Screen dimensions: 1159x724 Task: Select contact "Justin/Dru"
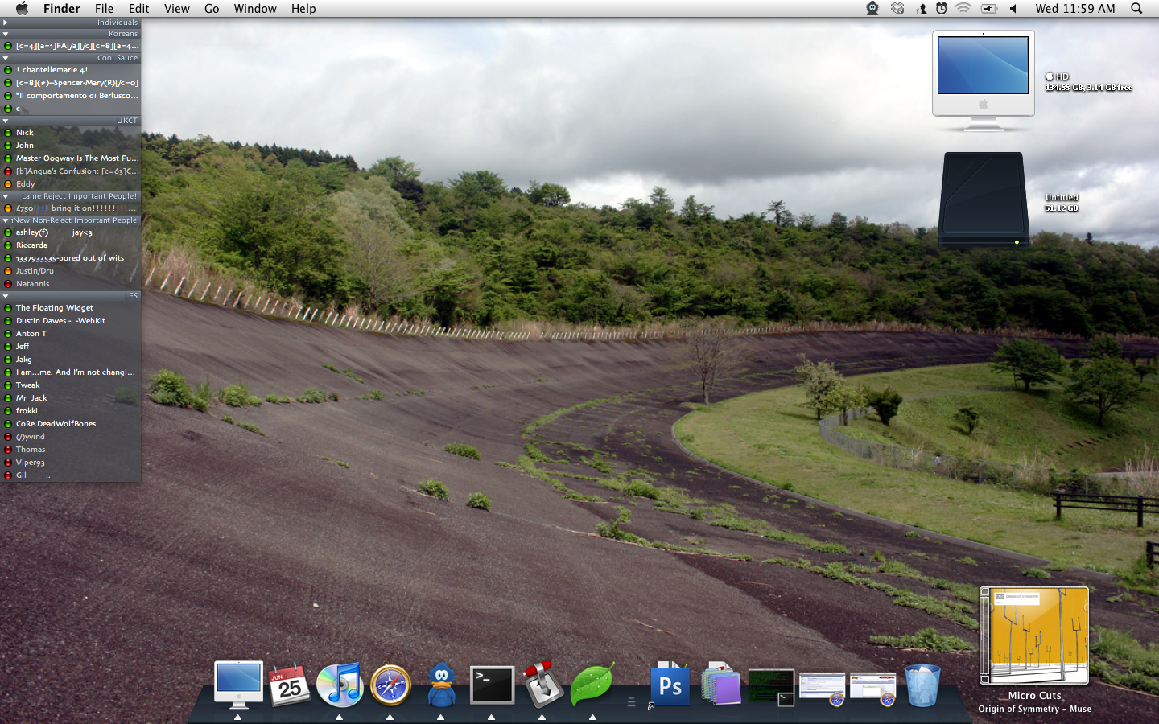71,271
